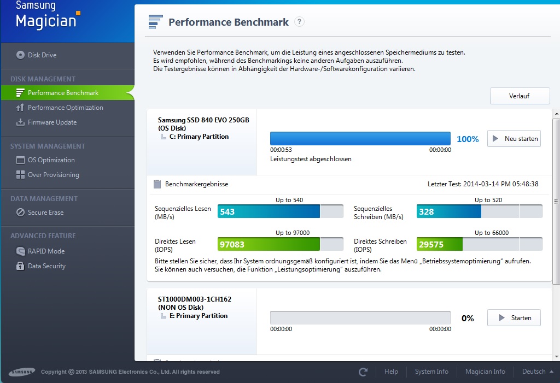Click the Over Provisioning grid icon

(x=20, y=174)
